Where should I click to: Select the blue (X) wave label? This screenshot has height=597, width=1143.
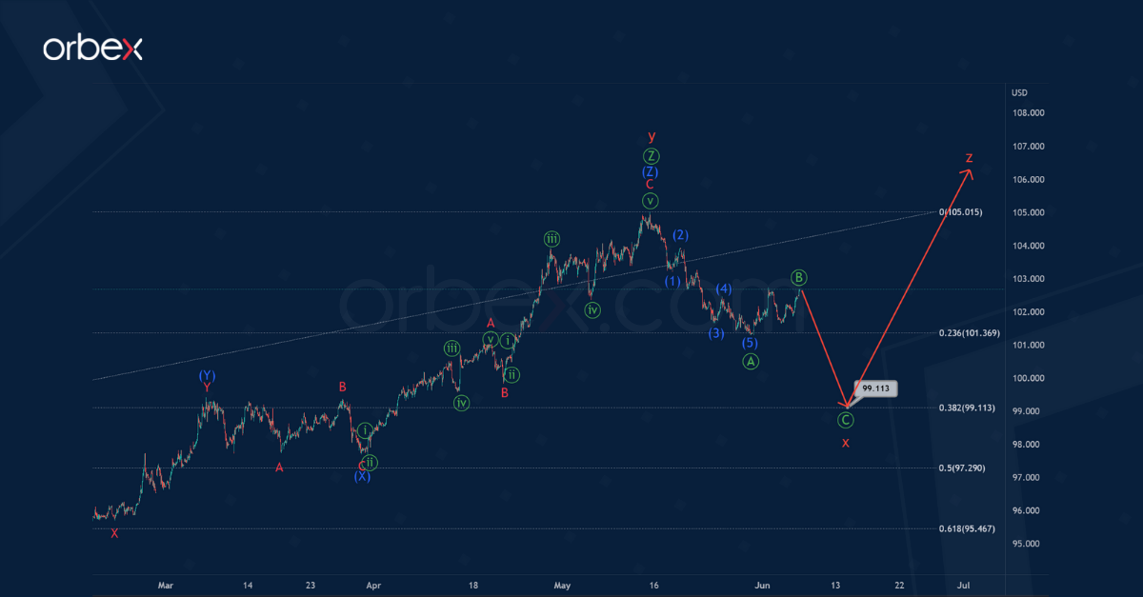click(363, 478)
